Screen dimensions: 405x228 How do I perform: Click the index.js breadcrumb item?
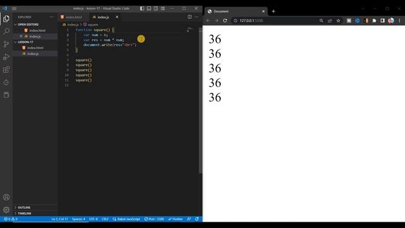click(x=70, y=25)
